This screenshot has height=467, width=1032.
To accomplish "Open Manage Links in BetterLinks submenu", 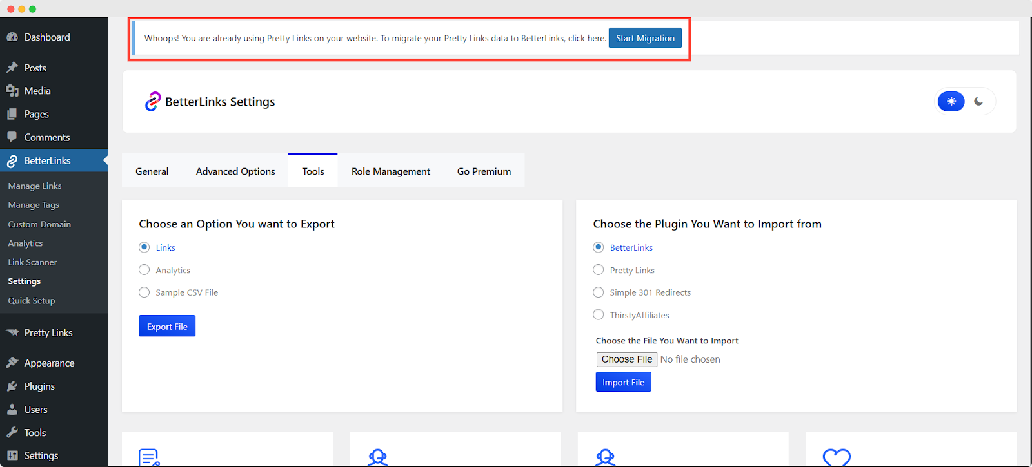I will point(35,186).
